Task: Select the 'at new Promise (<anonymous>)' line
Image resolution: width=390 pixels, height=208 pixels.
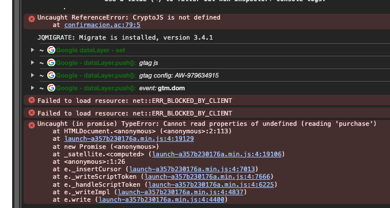Action: pos(105,147)
